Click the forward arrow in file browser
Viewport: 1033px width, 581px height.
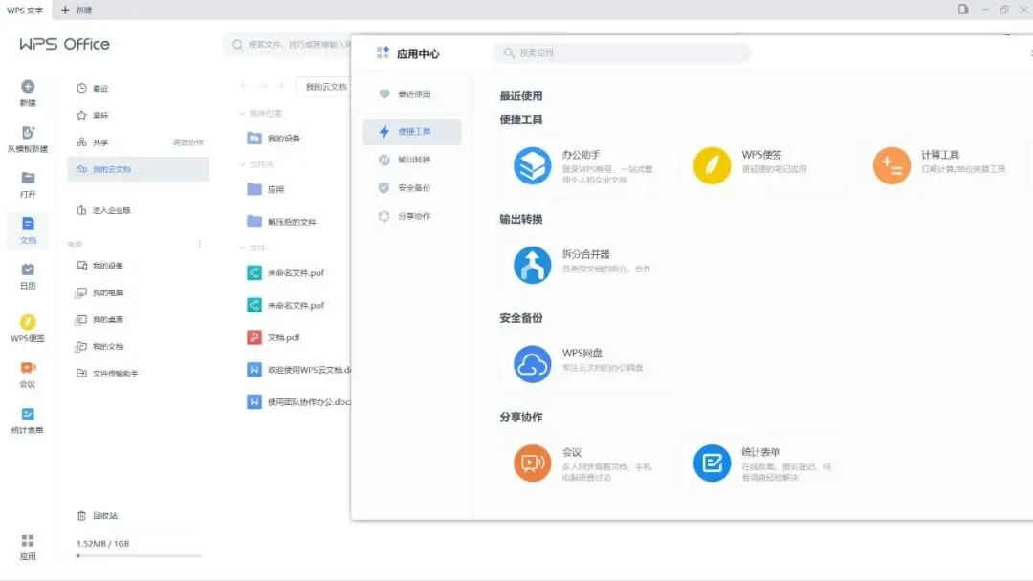(x=263, y=86)
